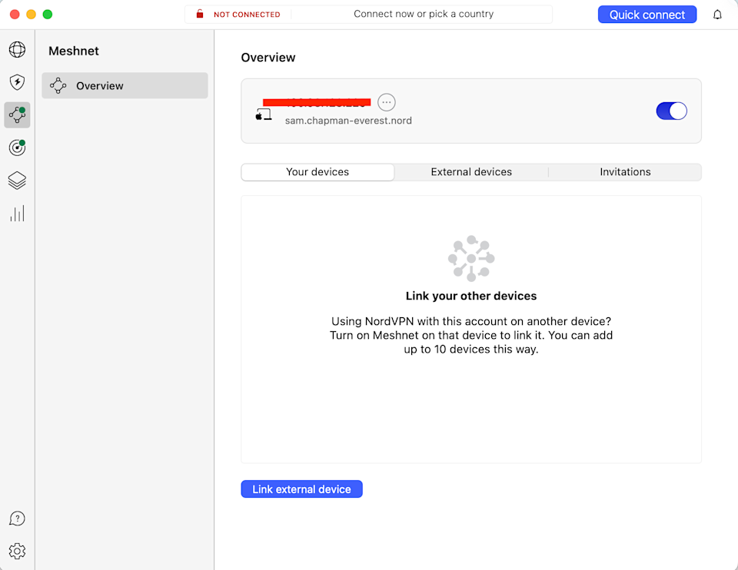Open the VPN servers globe icon
Viewport: 738px width, 570px height.
(x=17, y=49)
